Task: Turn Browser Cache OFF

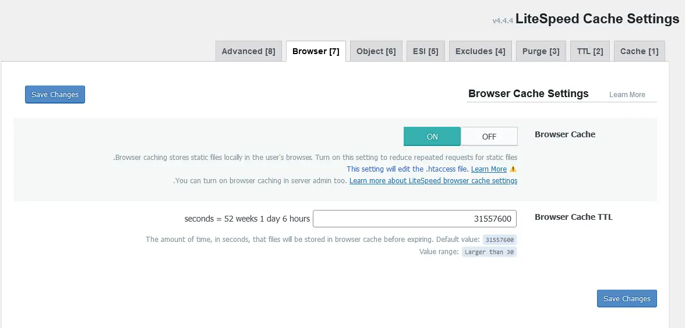Action: 489,137
